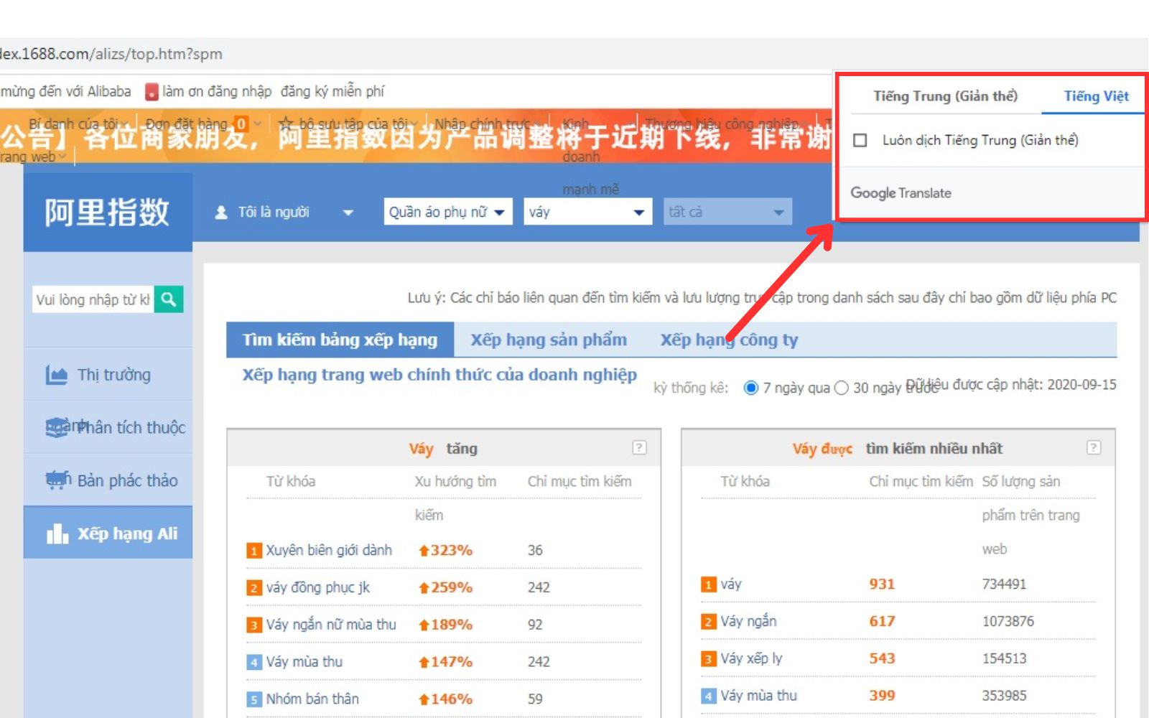Switch to Tiếng Việt translation tab
The width and height of the screenshot is (1149, 718).
[1096, 96]
